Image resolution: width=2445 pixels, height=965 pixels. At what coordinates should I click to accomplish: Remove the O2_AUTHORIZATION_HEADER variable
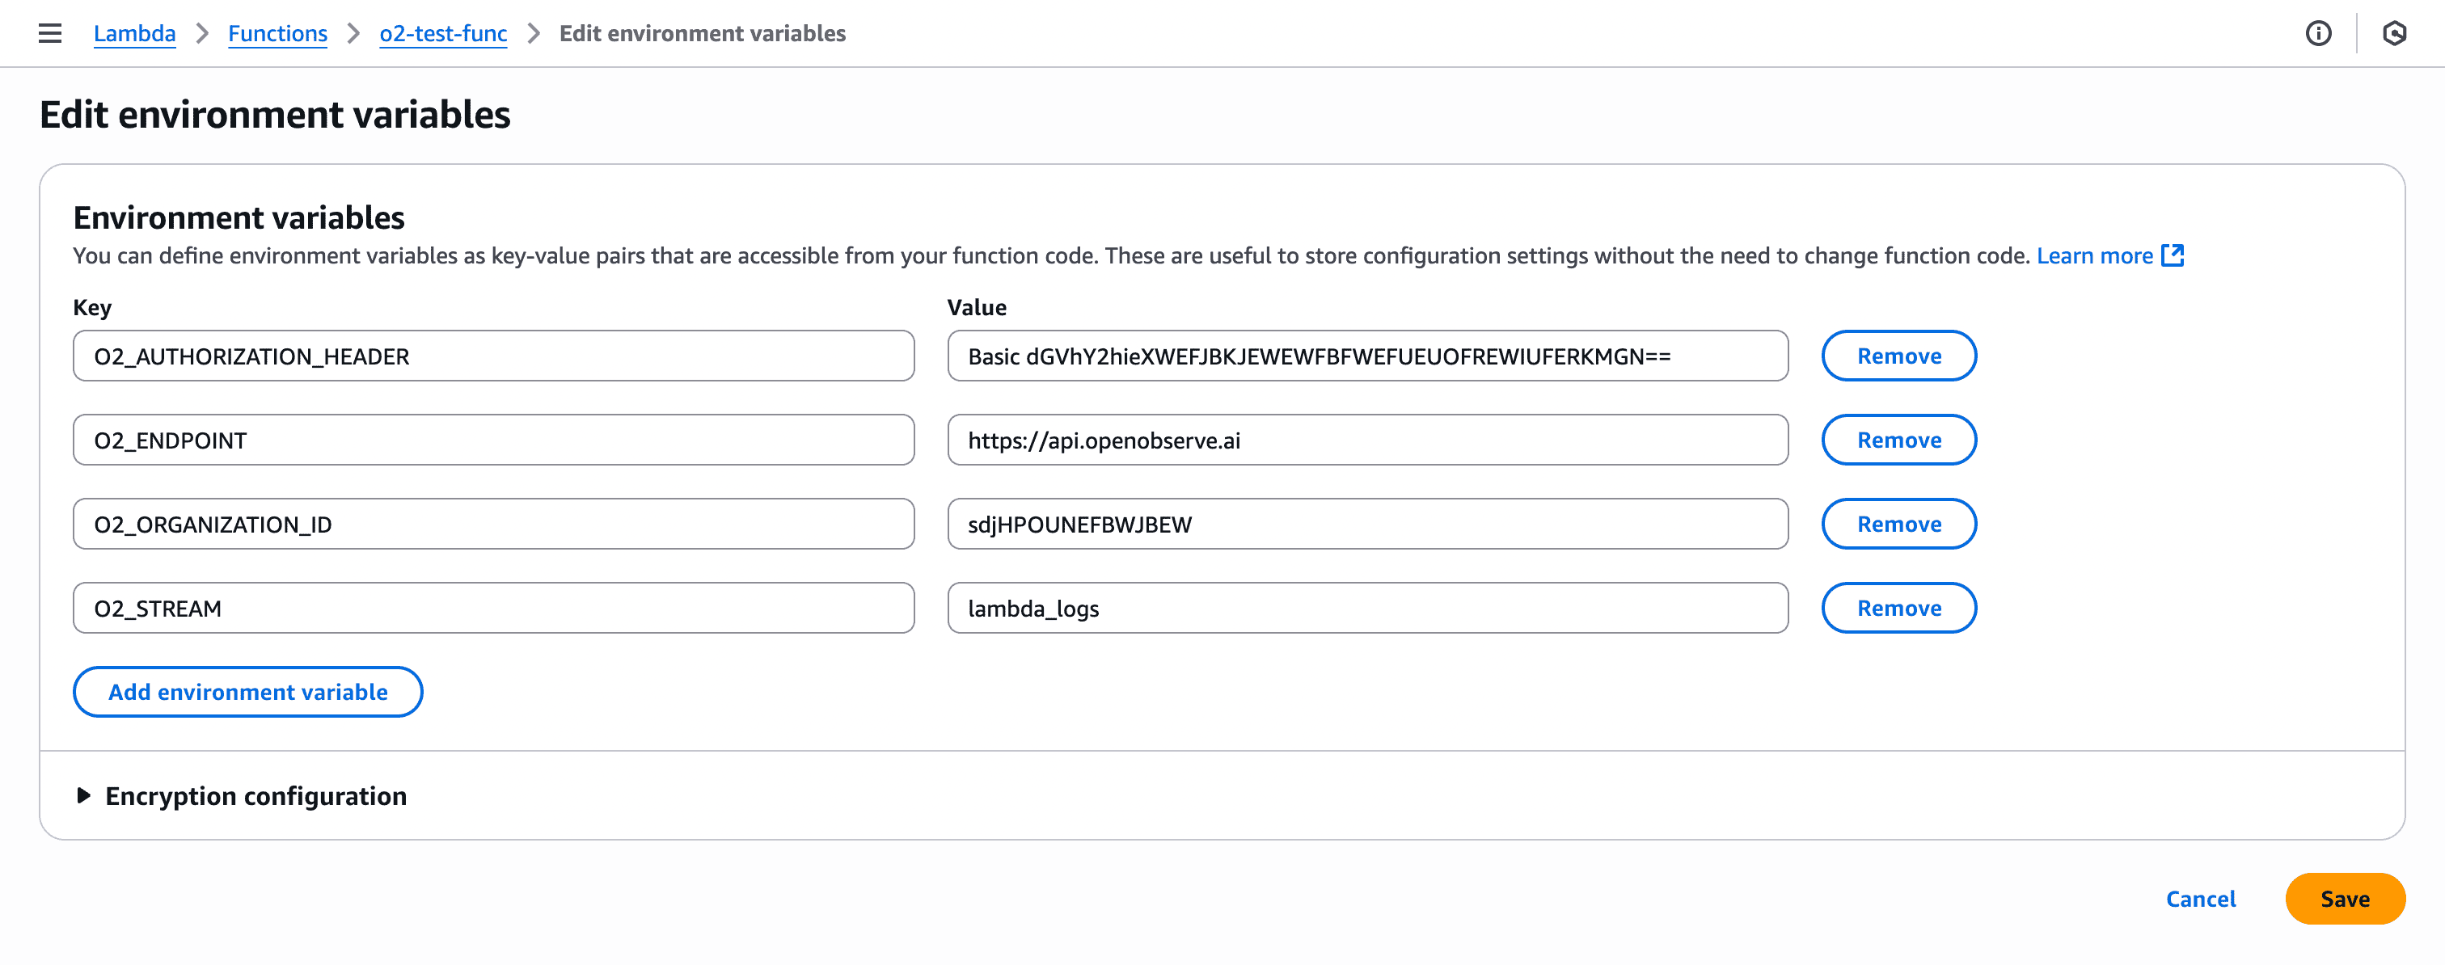1898,356
